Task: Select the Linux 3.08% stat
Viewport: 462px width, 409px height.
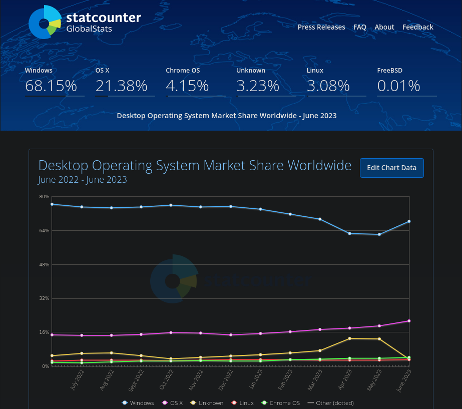Action: point(336,81)
